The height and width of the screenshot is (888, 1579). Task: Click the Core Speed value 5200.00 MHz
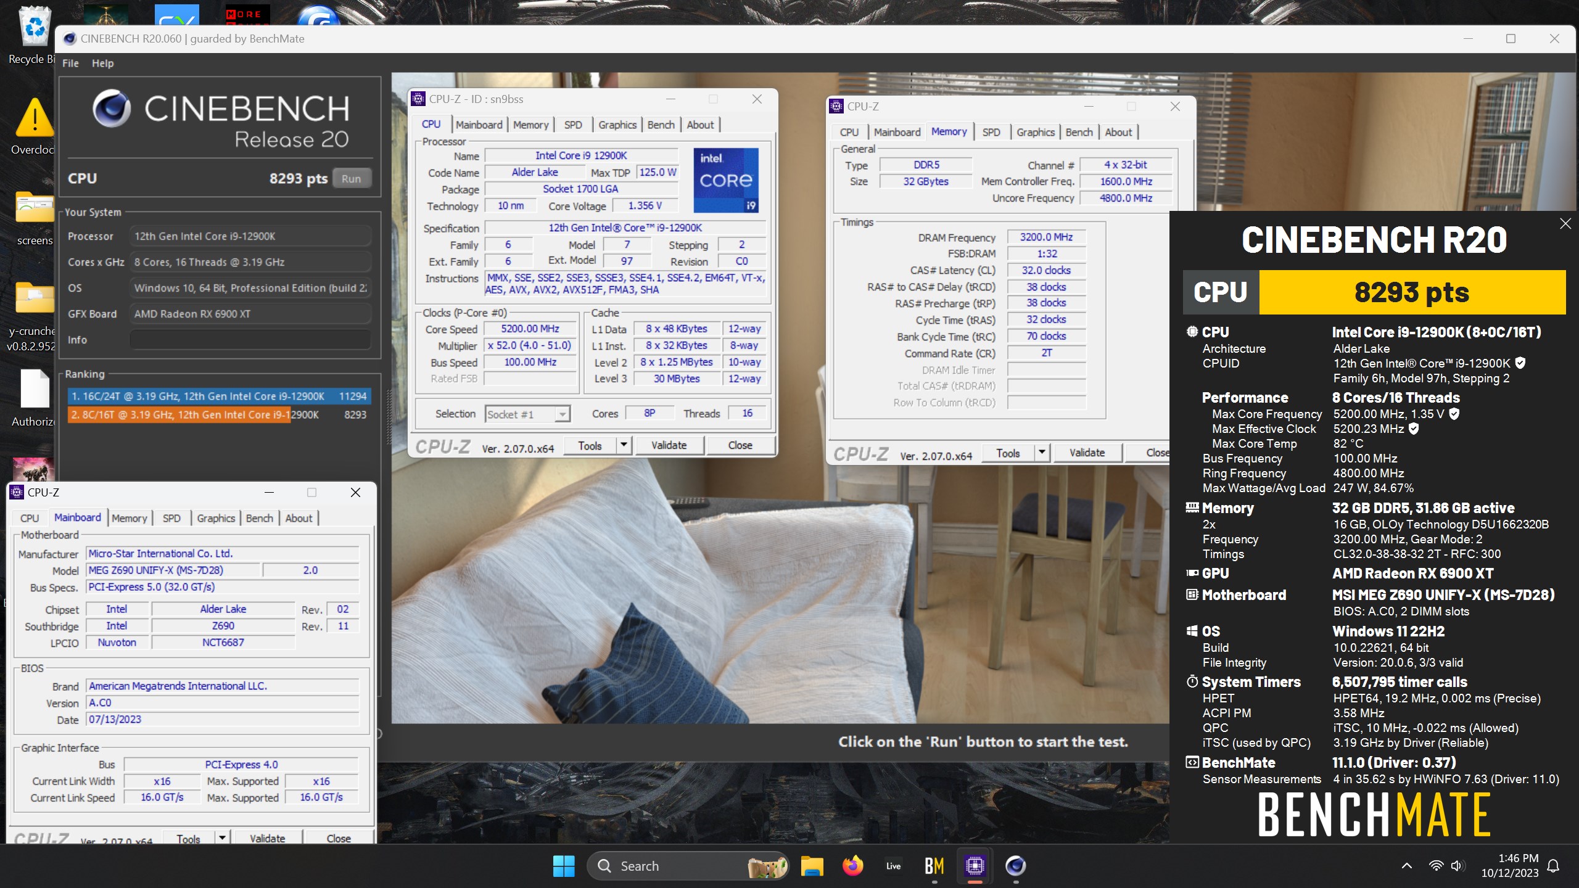[530, 329]
